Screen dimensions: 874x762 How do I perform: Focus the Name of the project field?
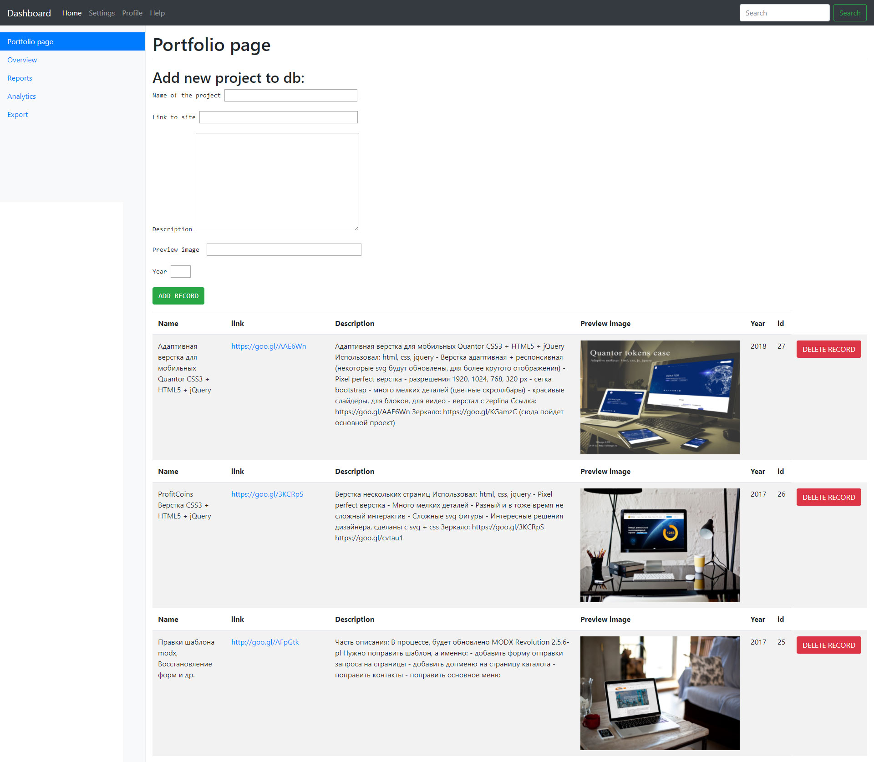(290, 95)
